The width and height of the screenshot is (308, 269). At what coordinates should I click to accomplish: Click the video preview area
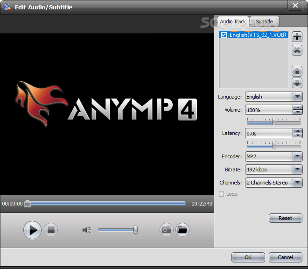[107, 114]
